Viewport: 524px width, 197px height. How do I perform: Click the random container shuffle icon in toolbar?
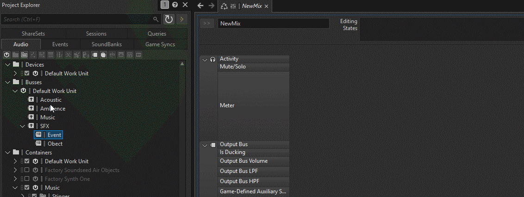coord(68,55)
